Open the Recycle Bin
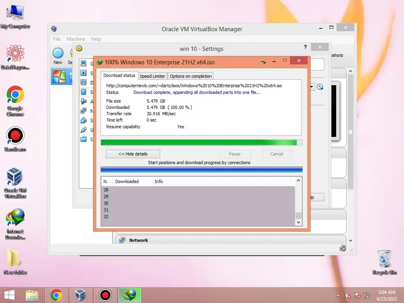 point(384,262)
